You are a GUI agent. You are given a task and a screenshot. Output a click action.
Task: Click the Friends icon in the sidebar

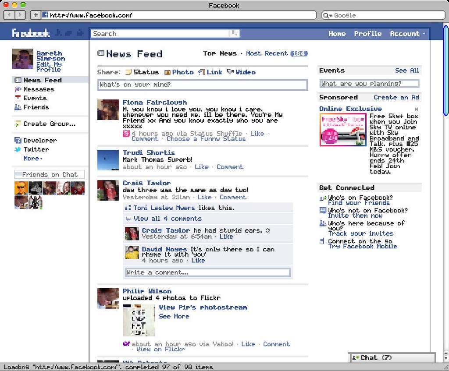[18, 107]
